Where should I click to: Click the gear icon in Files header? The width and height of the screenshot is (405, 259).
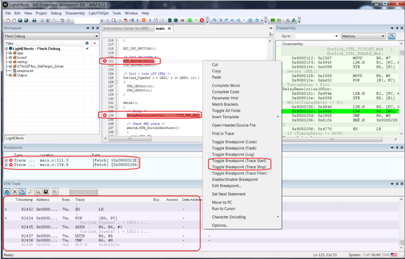click(87, 43)
